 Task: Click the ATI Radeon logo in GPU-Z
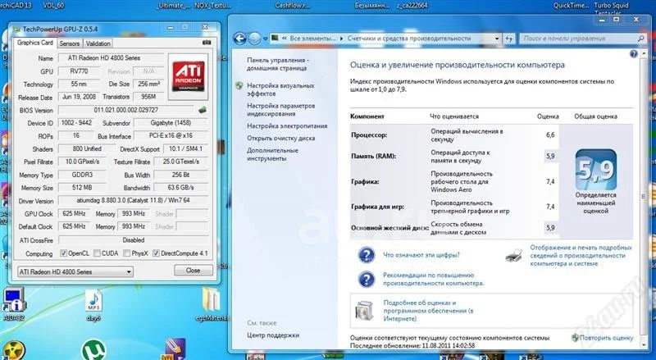188,76
